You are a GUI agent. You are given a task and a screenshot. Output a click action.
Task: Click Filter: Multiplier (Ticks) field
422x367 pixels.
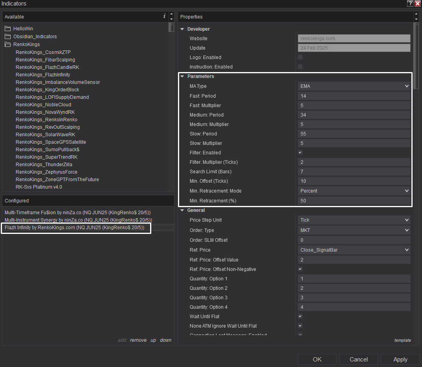pyautogui.click(x=354, y=162)
